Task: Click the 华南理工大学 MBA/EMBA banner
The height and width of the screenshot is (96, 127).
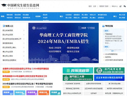Action: click(63, 43)
